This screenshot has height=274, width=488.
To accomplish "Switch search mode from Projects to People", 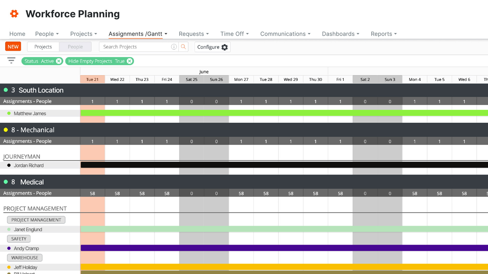I will click(75, 47).
